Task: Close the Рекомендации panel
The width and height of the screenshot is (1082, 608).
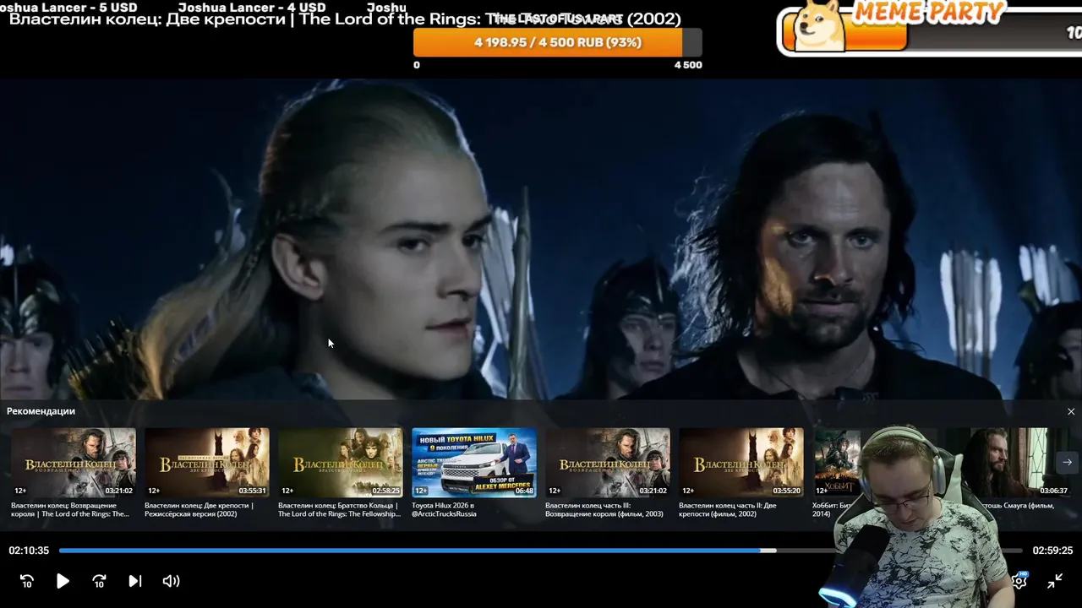Action: pos(1071,411)
